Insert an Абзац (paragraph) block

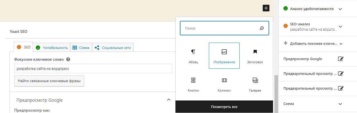193,55
